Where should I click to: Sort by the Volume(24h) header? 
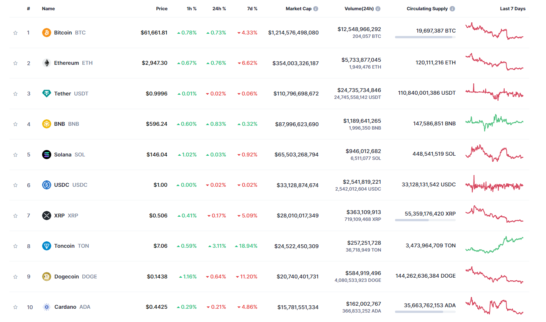click(x=359, y=8)
